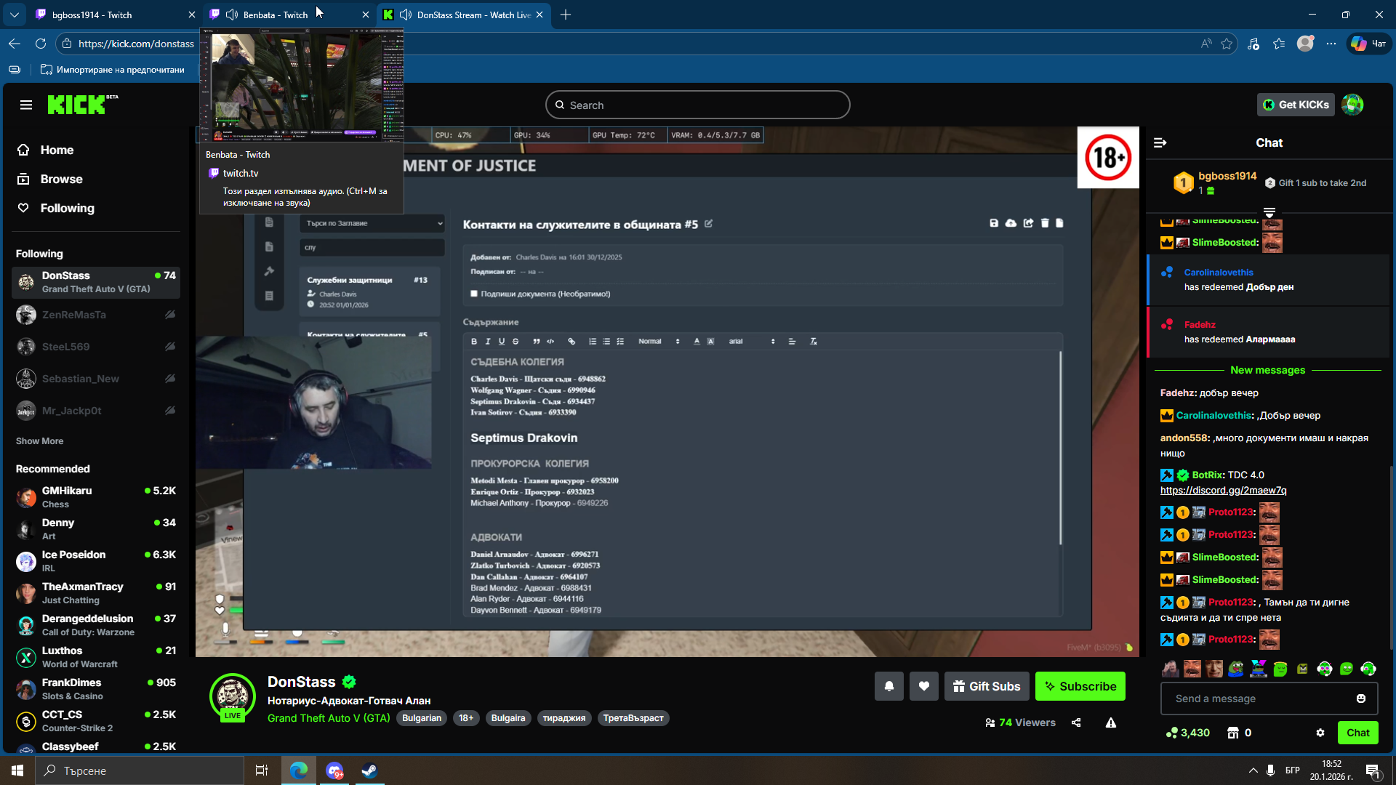Click Show More under Following
The image size is (1396, 785).
click(39, 441)
